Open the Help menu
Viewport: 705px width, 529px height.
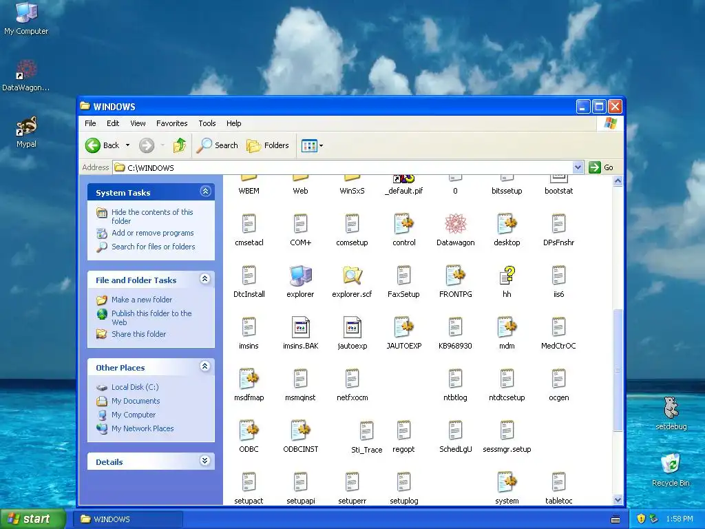click(234, 123)
